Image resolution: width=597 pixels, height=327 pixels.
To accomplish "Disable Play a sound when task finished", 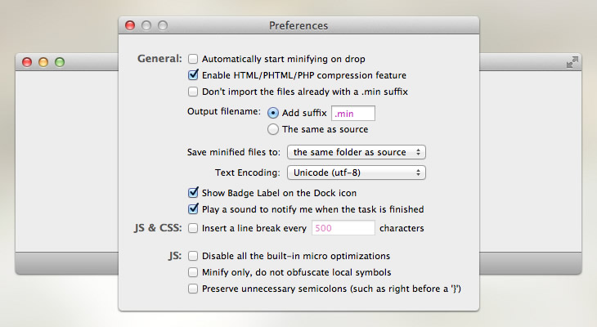I will pos(193,209).
